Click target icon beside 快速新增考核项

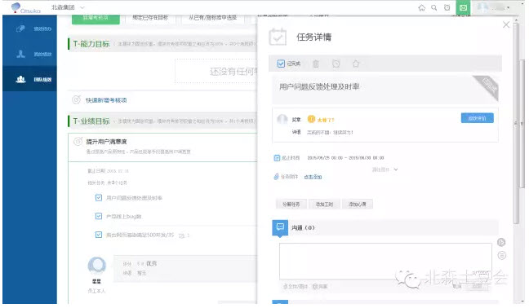pyautogui.click(x=76, y=100)
